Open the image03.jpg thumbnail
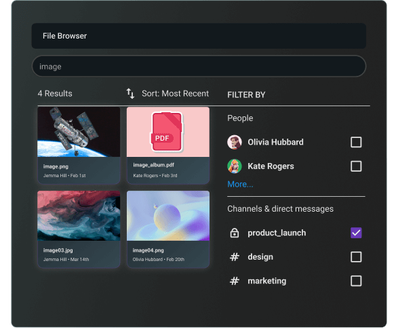This screenshot has width=398, height=328. pos(79,216)
